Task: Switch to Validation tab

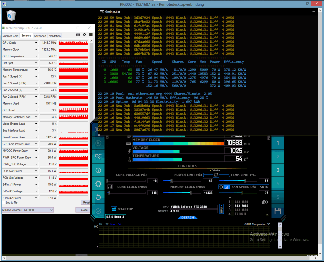Action: point(55,36)
